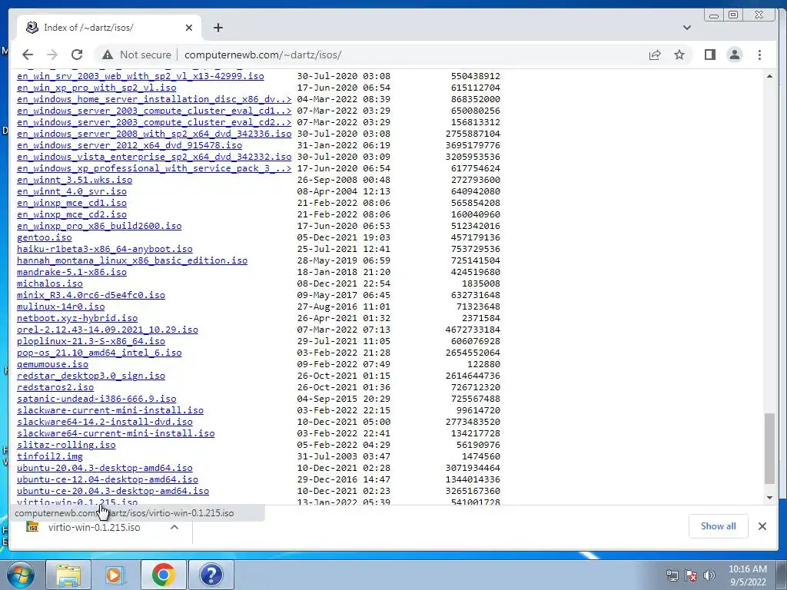The height and width of the screenshot is (590, 787).
Task: Click ubuntu-20.04.3-desktop-amd64.iso link
Action: point(105,468)
